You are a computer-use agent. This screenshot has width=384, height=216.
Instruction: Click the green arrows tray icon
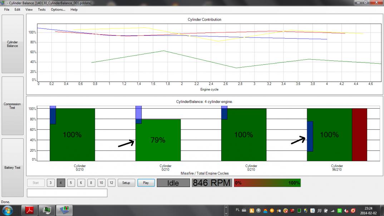339,211
